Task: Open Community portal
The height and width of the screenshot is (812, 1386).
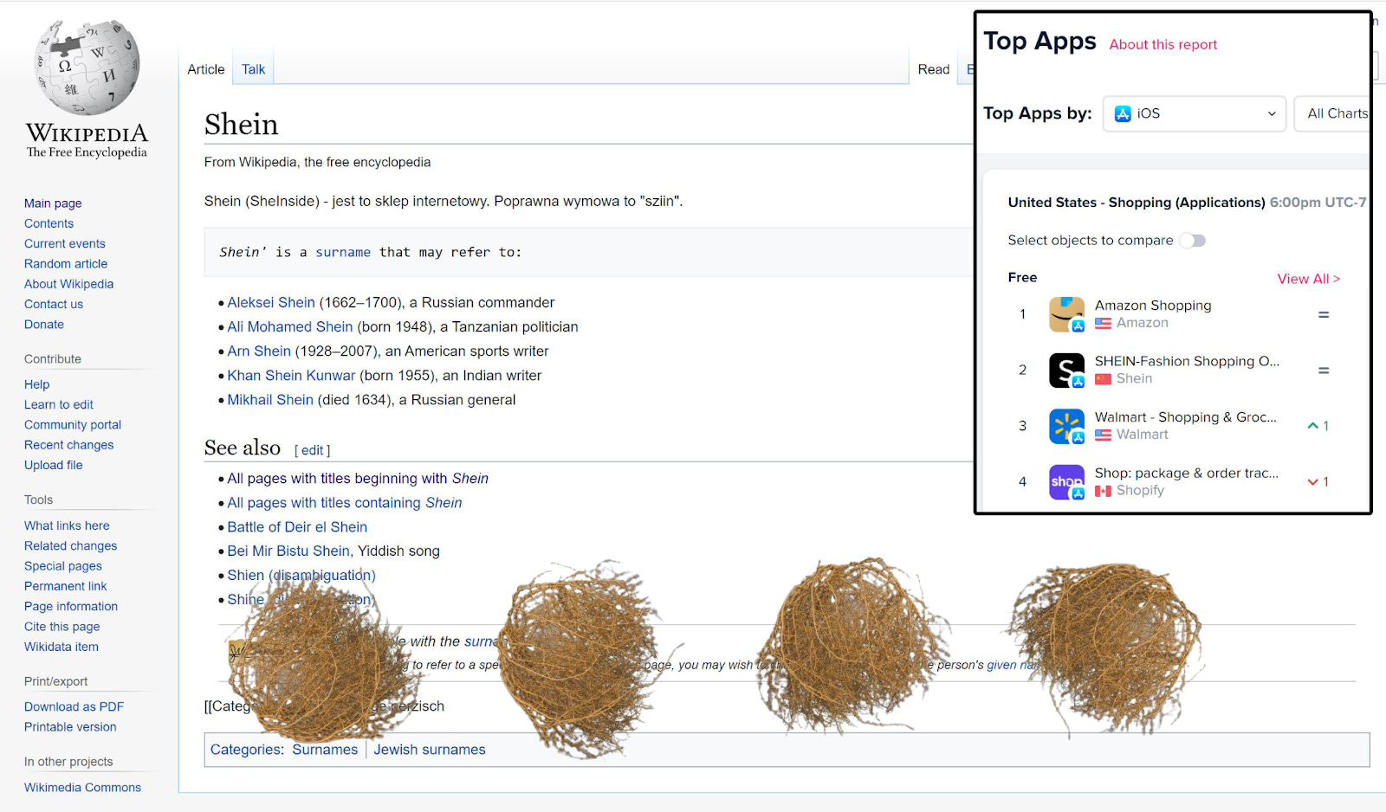Action: [73, 425]
